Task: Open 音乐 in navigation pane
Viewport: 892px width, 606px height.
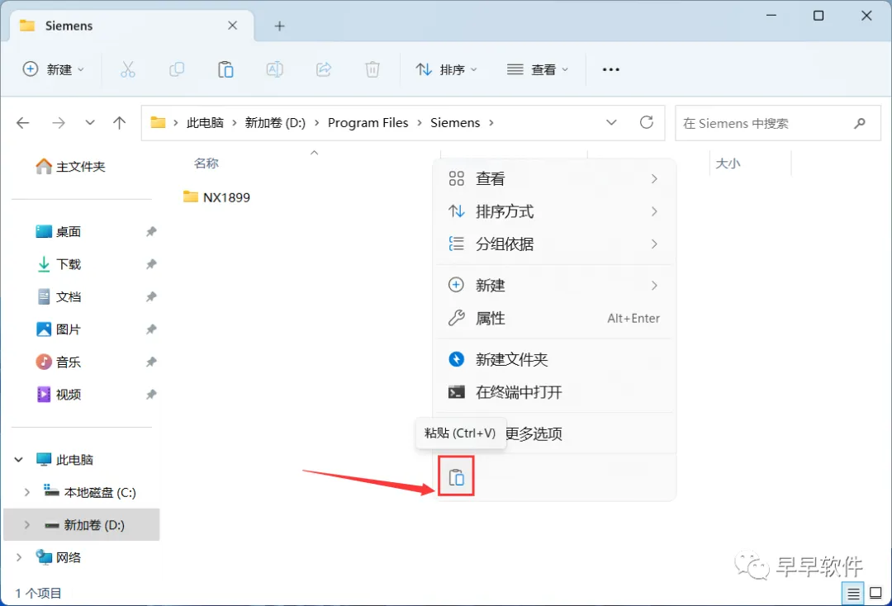Action: [58, 362]
